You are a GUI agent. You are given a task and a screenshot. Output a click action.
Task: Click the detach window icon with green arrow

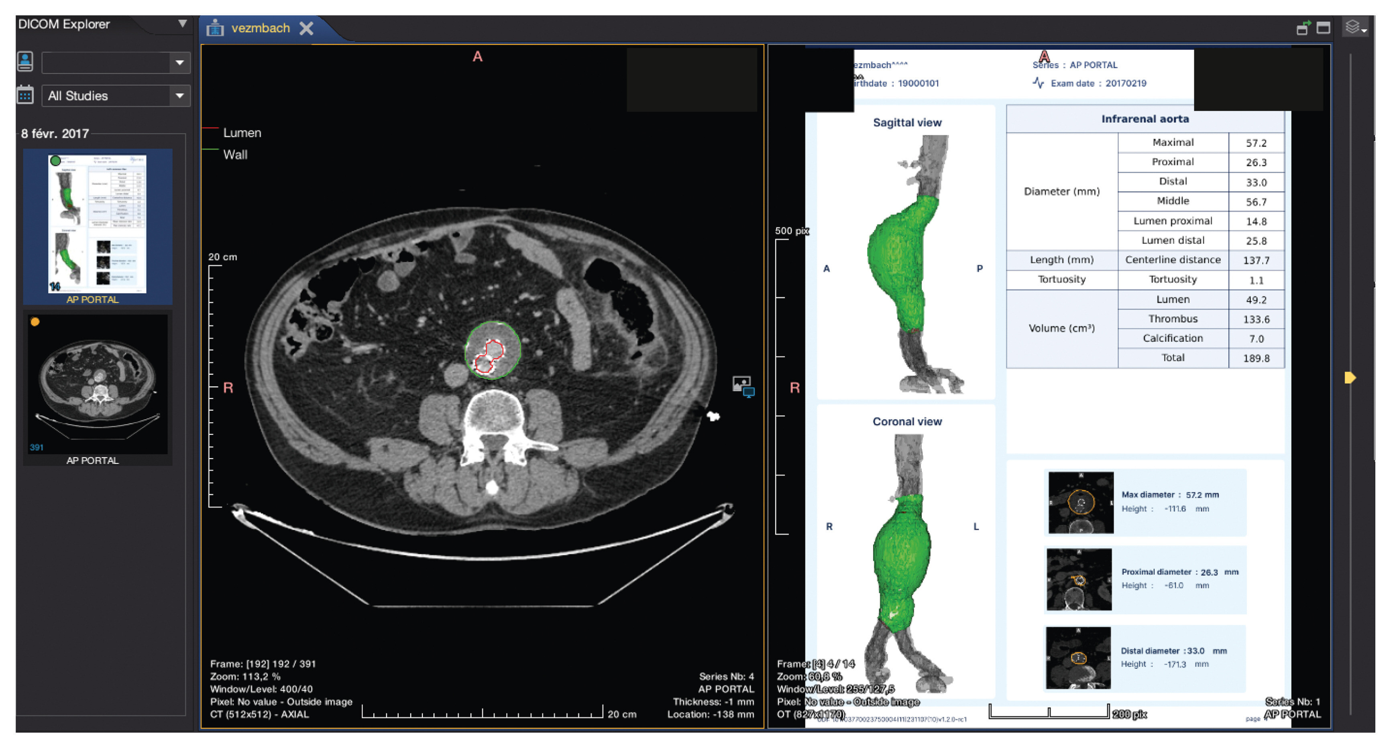tap(1303, 28)
